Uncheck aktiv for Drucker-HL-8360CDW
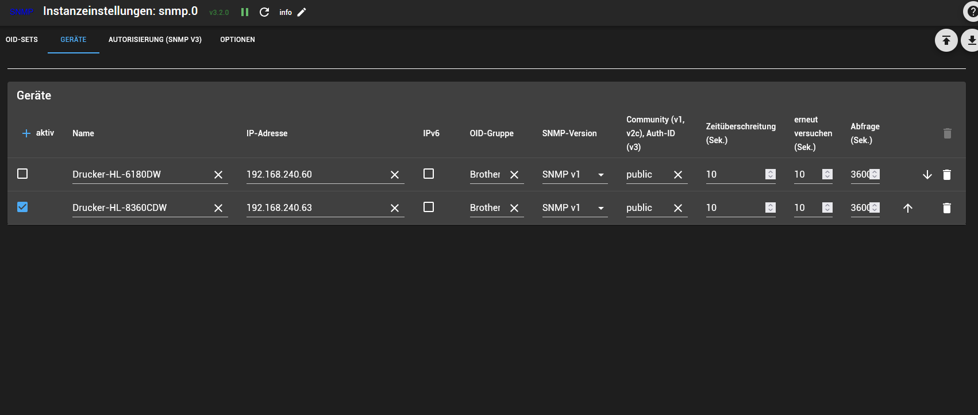 (x=22, y=207)
